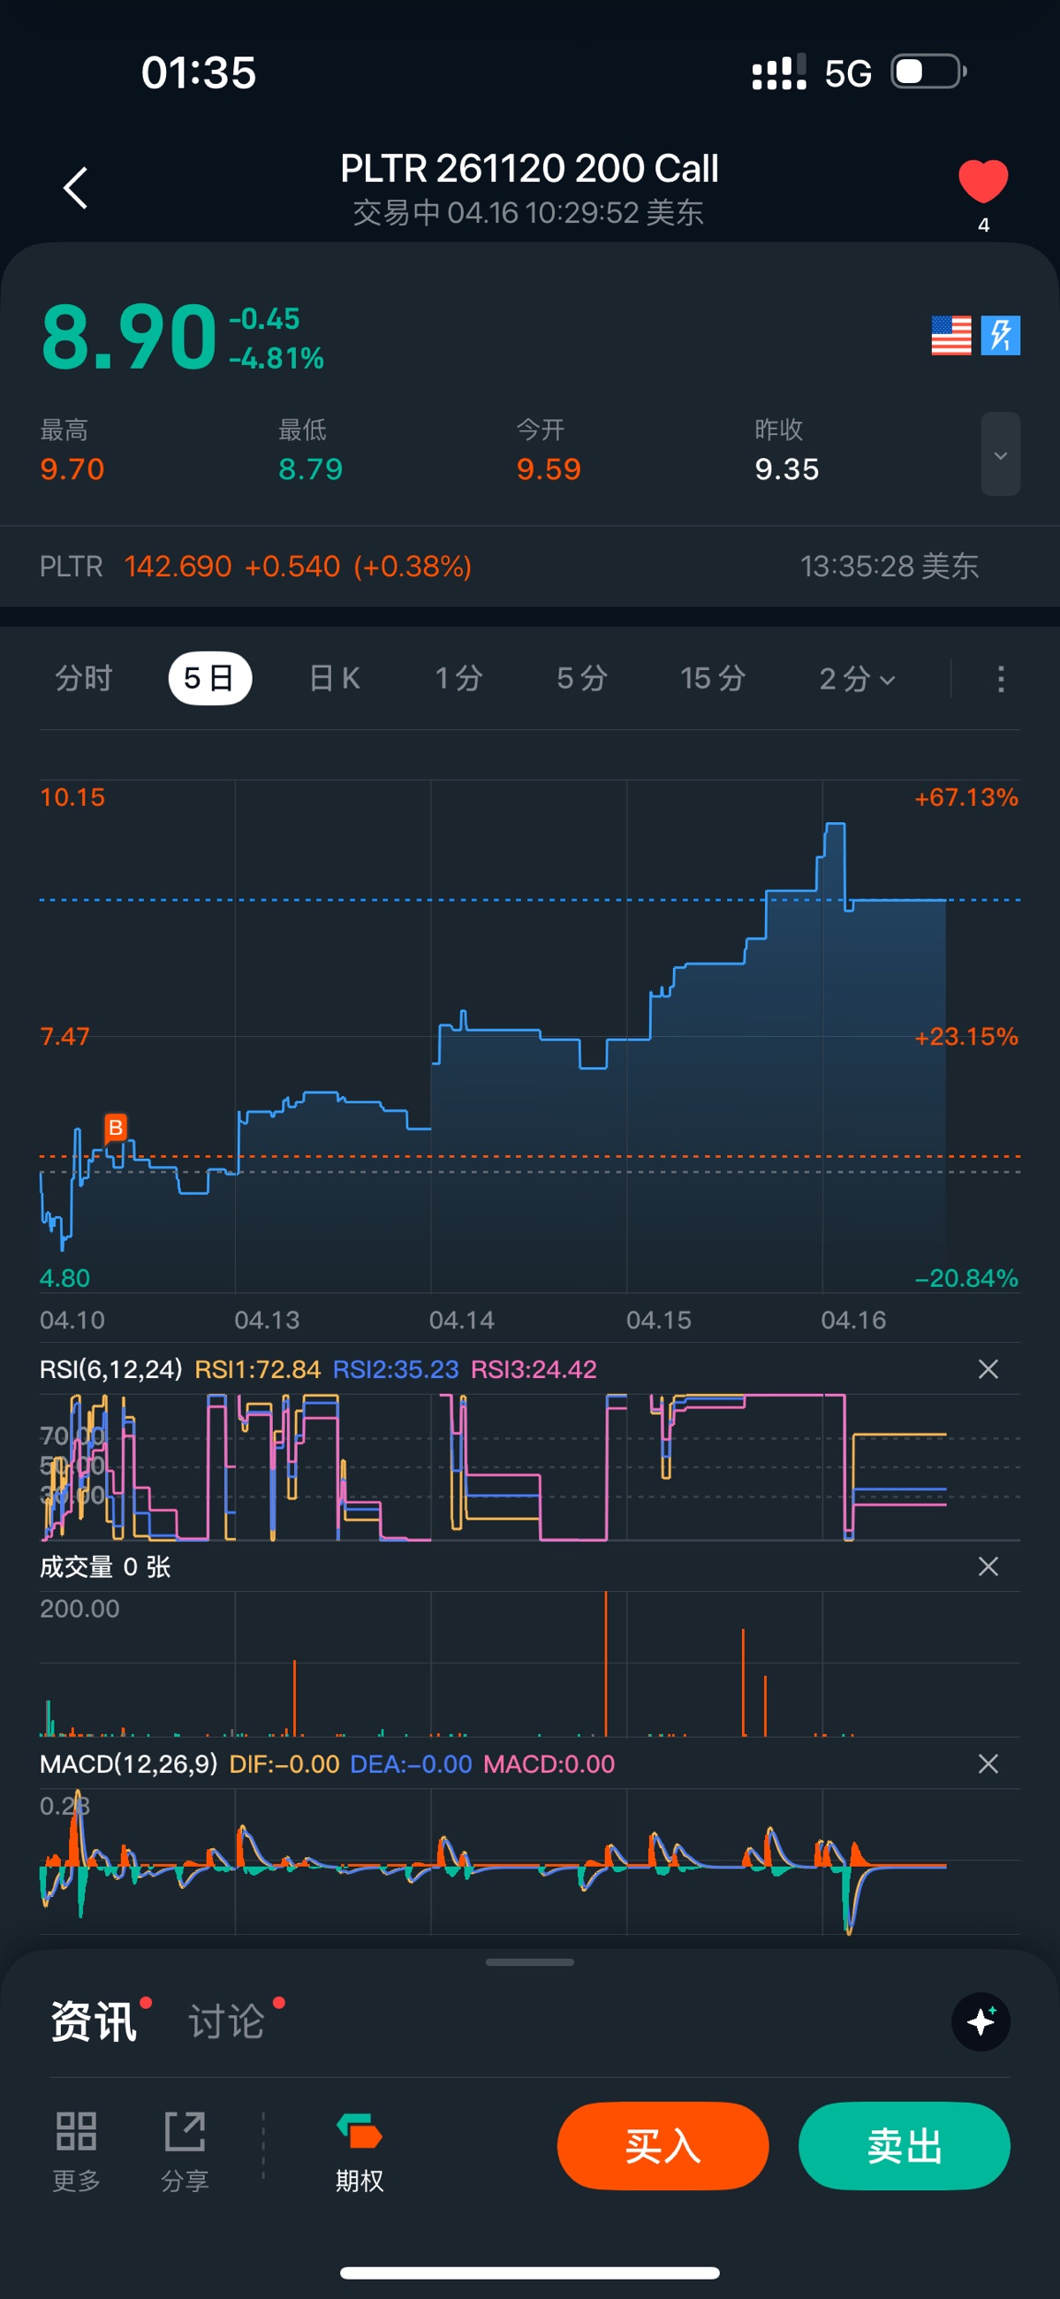This screenshot has width=1060, height=2299.
Task: Open the chart options three-dot menu
Action: point(1000,679)
